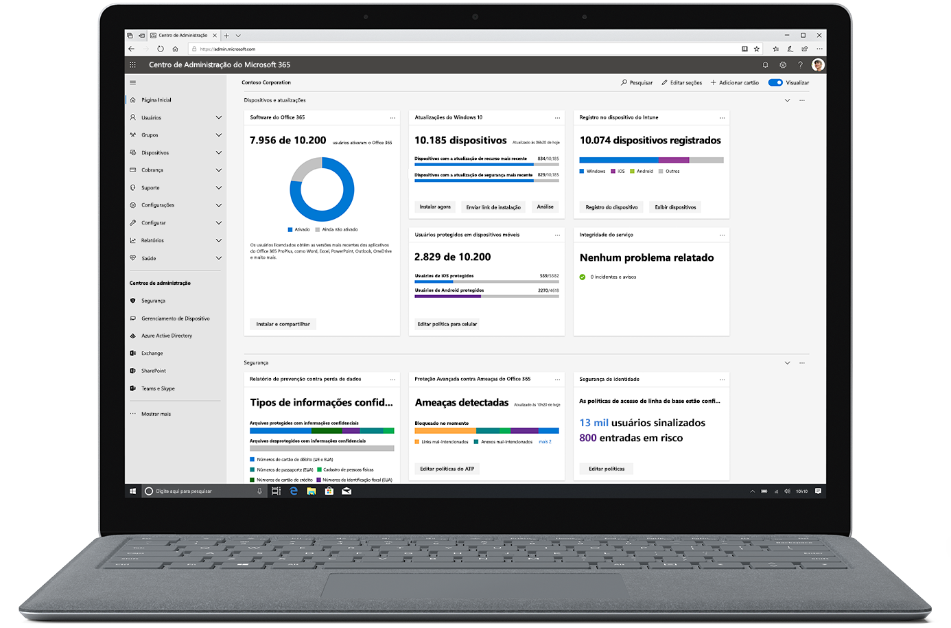Go back with browser back arrow
This screenshot has height=628, width=951.
pos(131,49)
